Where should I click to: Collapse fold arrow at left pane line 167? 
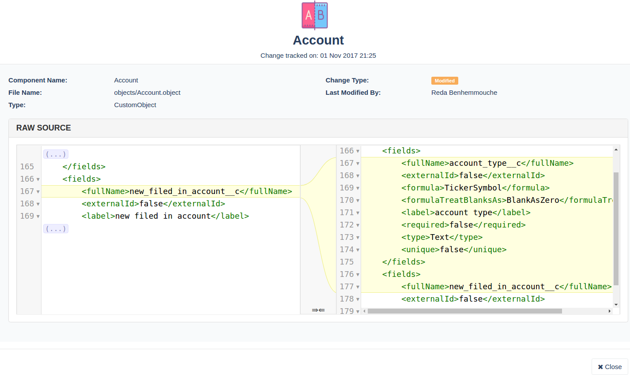pos(38,192)
